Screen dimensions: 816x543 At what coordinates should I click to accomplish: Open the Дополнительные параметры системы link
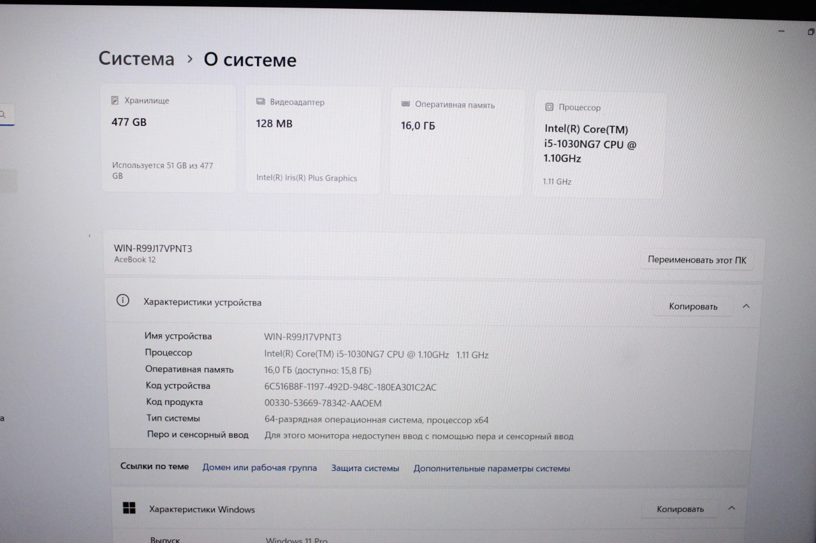coord(492,469)
